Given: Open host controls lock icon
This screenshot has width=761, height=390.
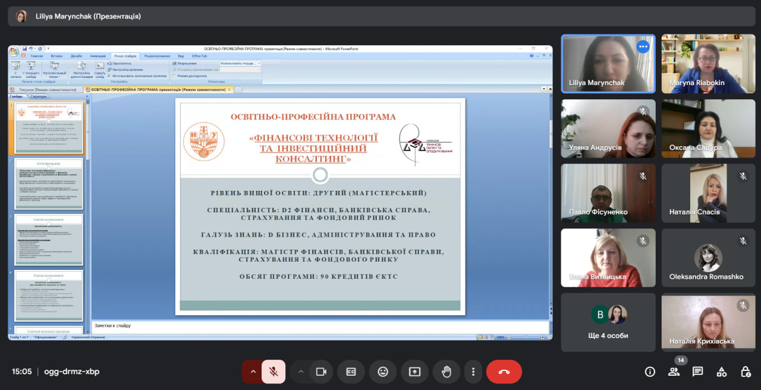Looking at the screenshot, I should [x=745, y=372].
